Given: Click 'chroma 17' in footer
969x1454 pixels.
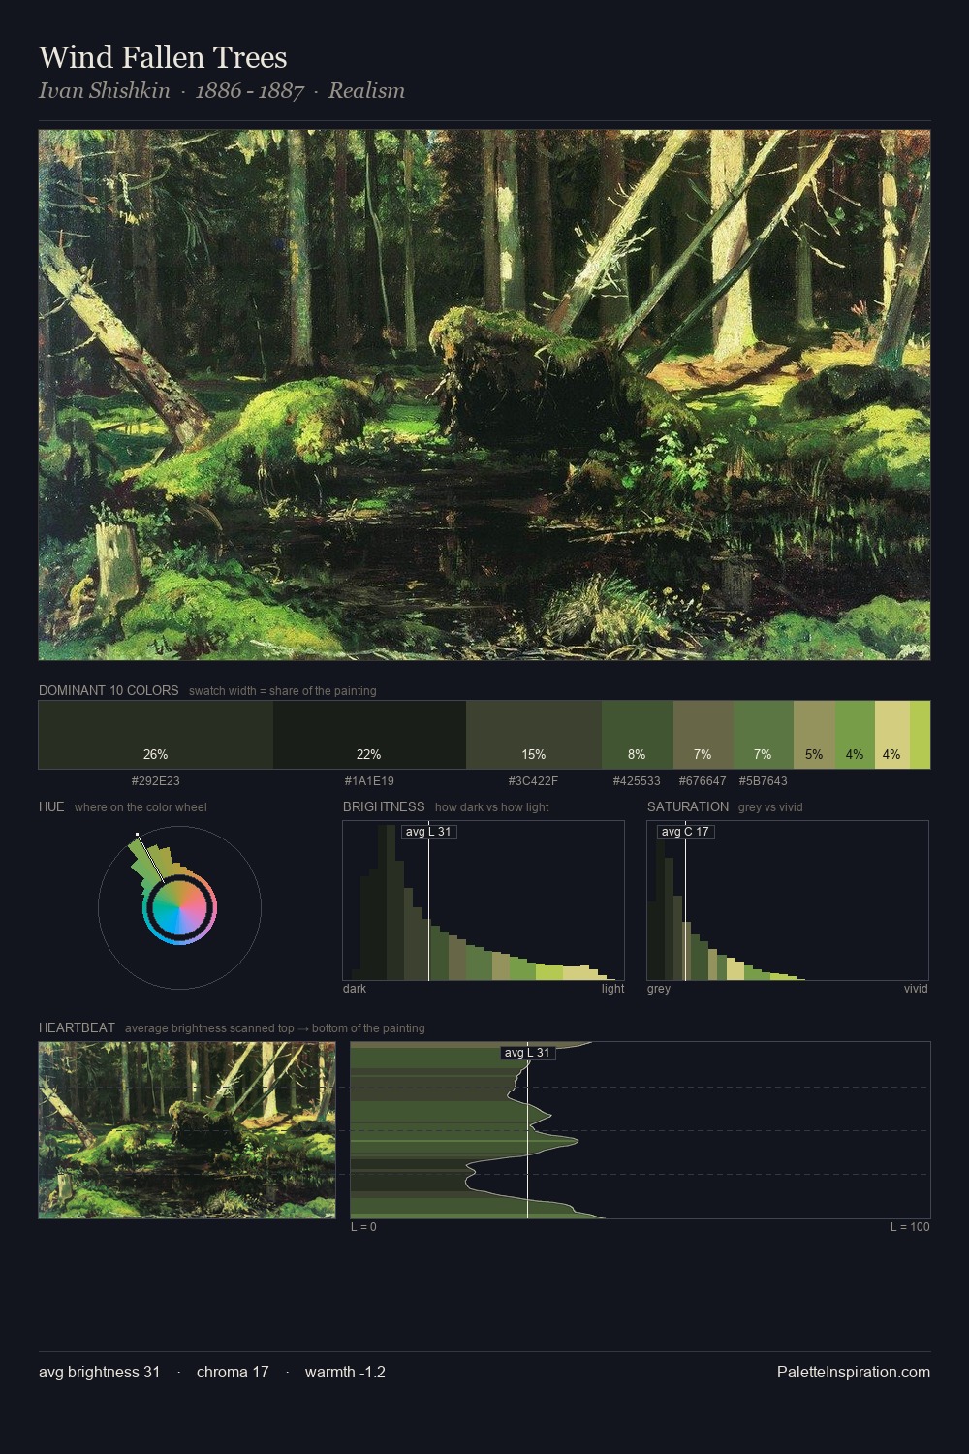Looking at the screenshot, I should pyautogui.click(x=233, y=1372).
